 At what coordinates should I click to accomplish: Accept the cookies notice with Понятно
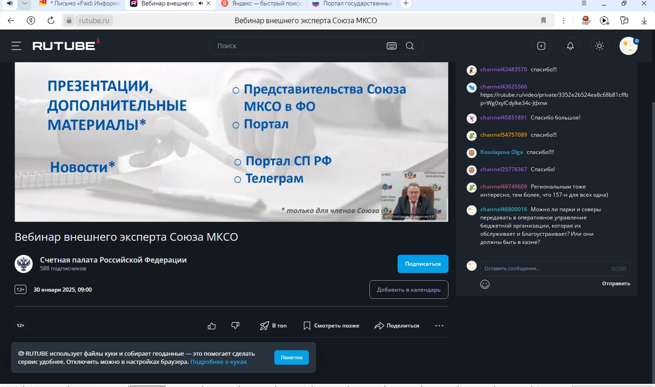(292, 357)
